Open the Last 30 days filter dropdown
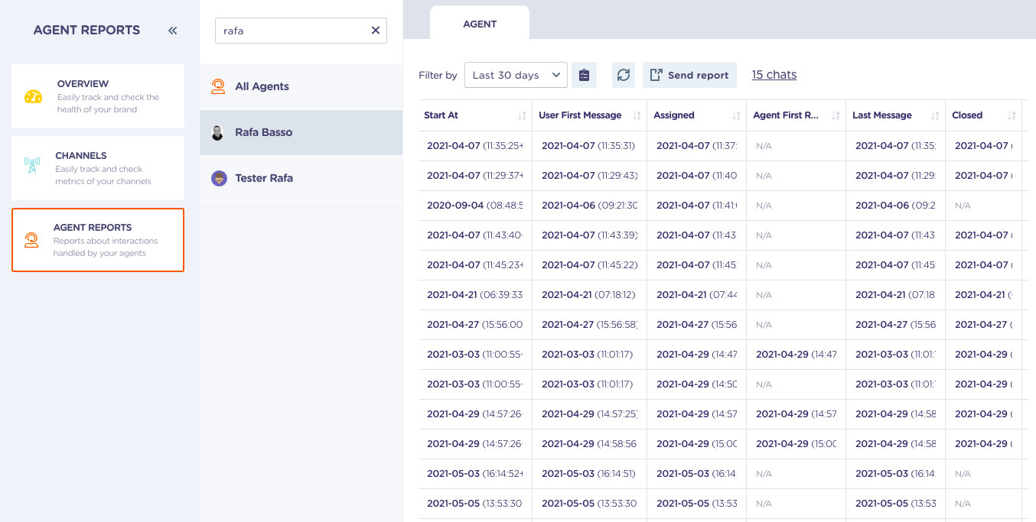Viewport: 1036px width, 522px height. pos(516,75)
